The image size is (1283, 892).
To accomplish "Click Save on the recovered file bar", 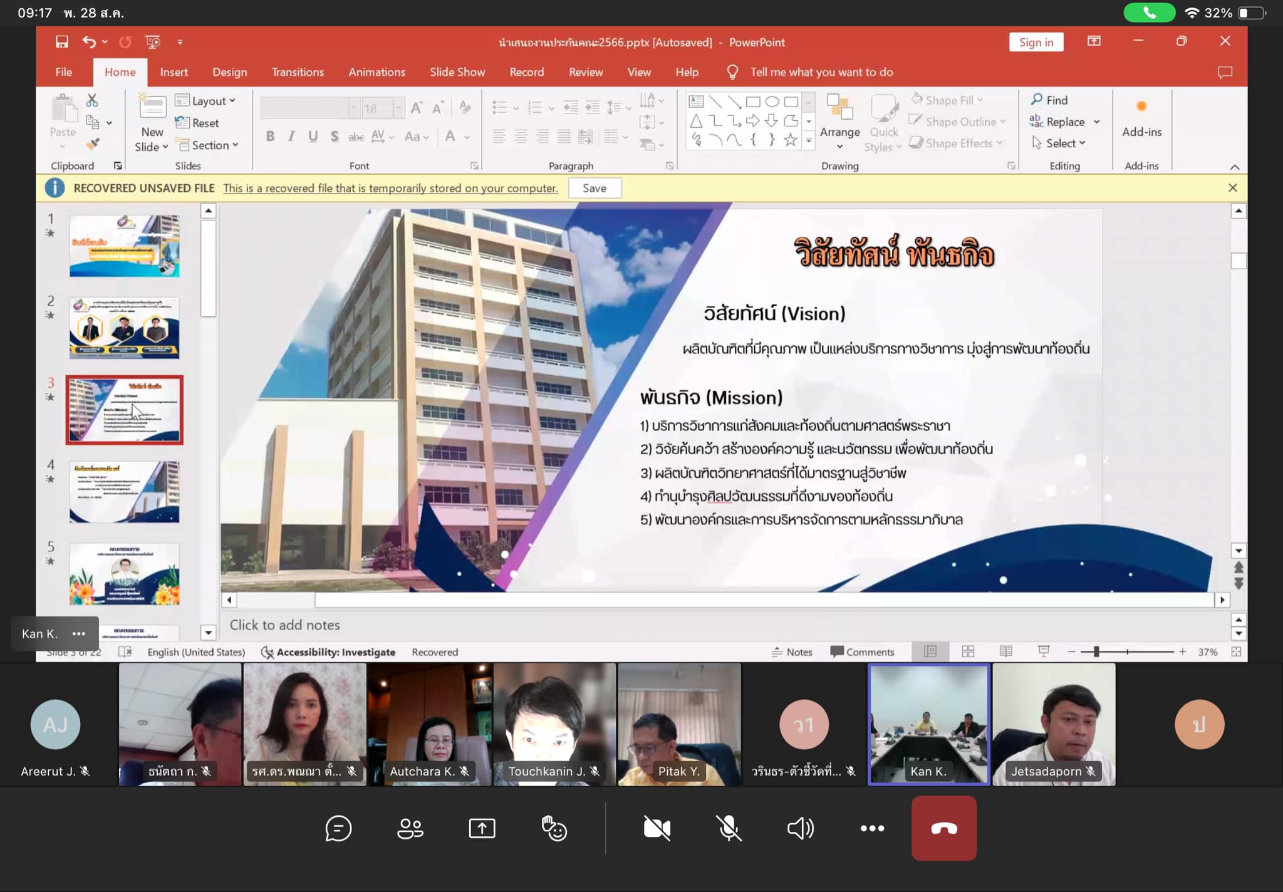I will [594, 188].
